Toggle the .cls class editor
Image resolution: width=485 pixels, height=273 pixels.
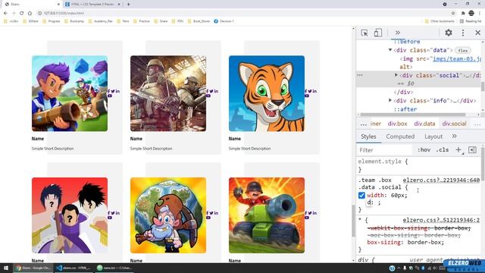point(443,150)
